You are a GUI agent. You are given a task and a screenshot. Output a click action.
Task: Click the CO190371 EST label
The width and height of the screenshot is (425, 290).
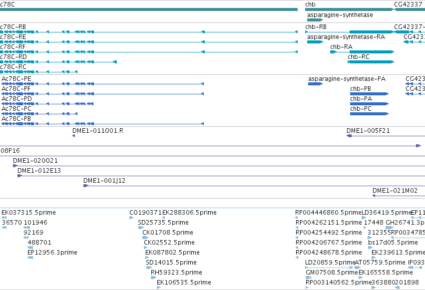[145, 213]
